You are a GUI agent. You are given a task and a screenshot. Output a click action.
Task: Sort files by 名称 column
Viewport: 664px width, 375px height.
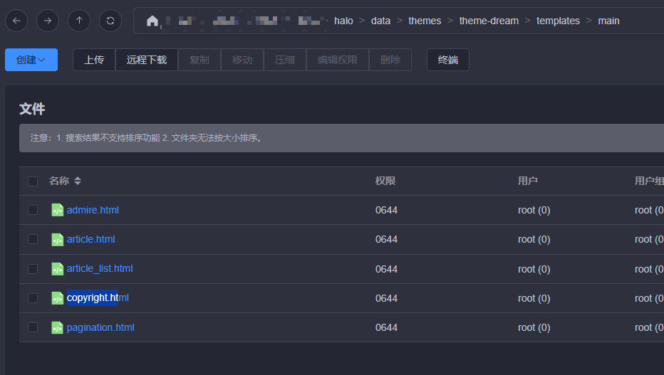78,181
